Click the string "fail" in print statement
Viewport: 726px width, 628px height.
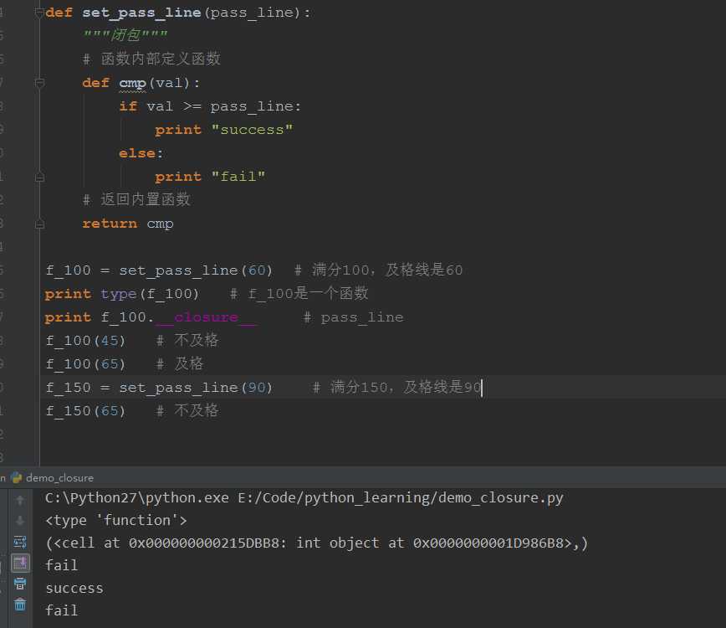click(238, 176)
